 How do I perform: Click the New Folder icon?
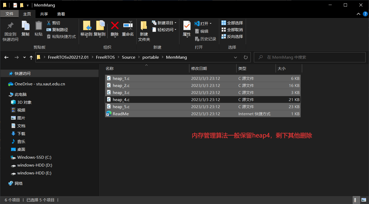tap(144, 26)
